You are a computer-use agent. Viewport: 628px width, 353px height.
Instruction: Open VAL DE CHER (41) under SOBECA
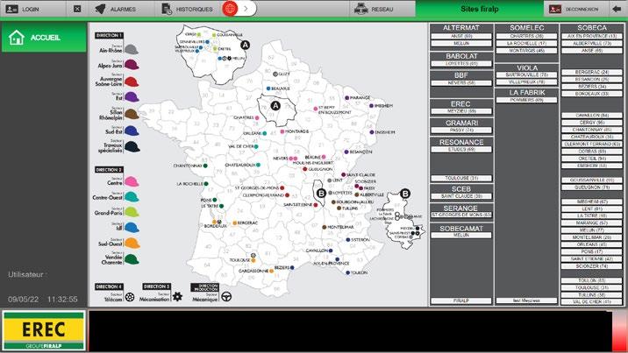click(591, 302)
